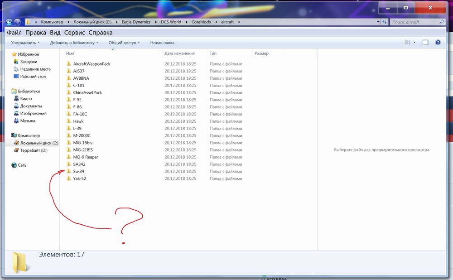The image size is (453, 280).
Task: Select Сеть in navigation pane
Action: (x=22, y=165)
